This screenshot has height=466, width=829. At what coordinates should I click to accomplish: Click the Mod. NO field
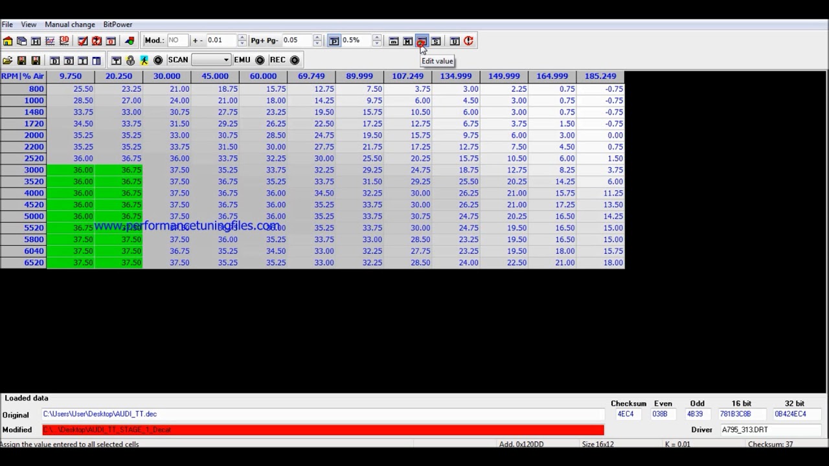click(178, 40)
